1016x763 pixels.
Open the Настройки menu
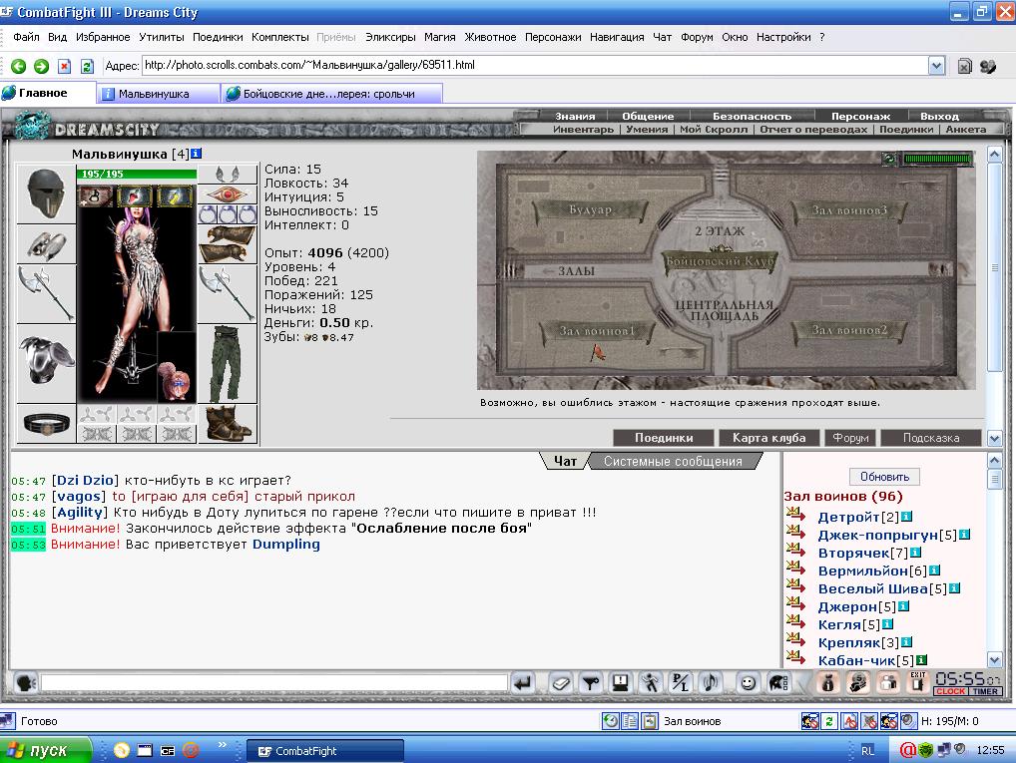[x=783, y=37]
